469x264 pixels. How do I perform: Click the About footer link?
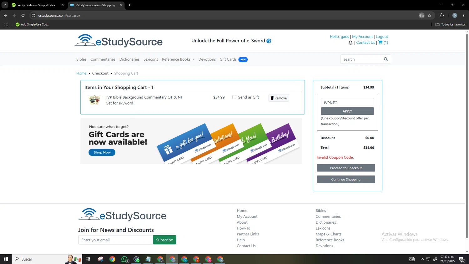(x=242, y=222)
